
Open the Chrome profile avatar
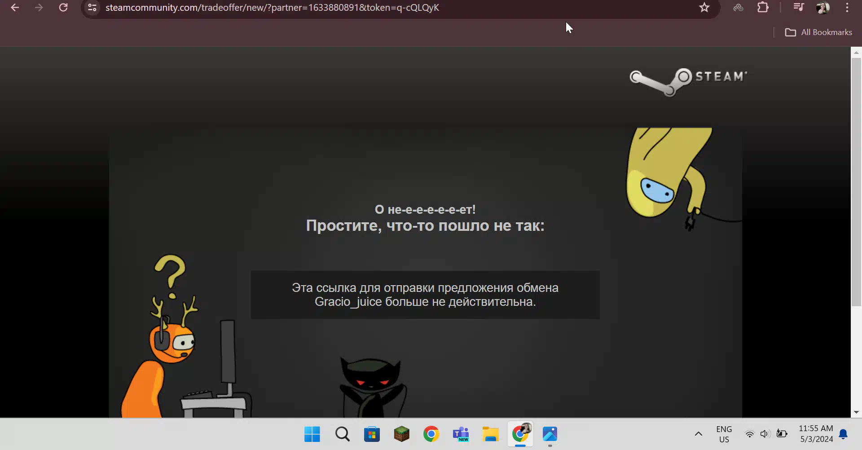pyautogui.click(x=822, y=8)
